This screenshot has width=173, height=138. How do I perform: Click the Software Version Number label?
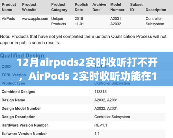click(24, 133)
